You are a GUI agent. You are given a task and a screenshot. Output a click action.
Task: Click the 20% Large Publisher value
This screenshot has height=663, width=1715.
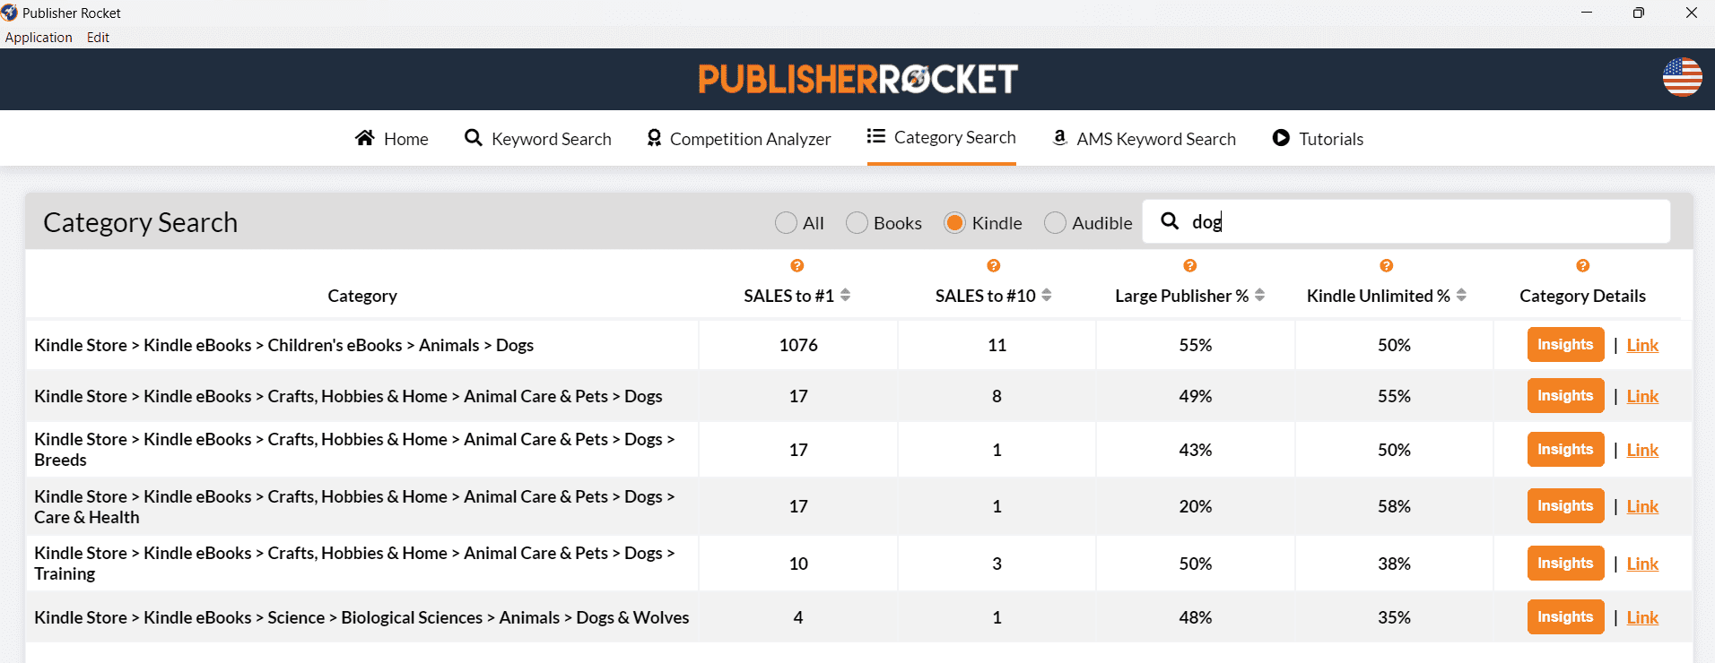(1195, 506)
